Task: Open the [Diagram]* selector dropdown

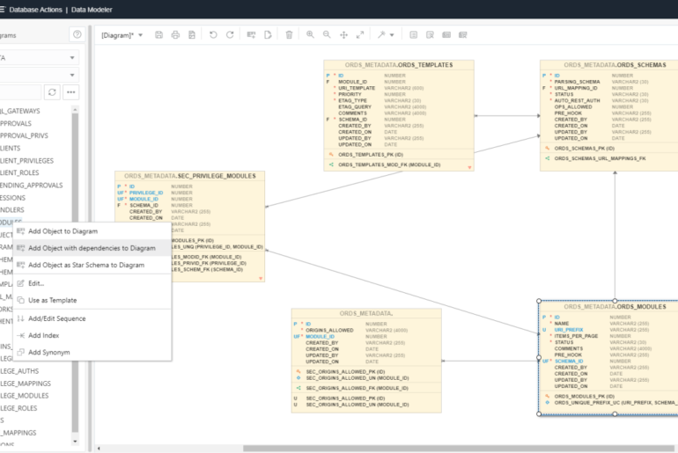Action: tap(122, 35)
